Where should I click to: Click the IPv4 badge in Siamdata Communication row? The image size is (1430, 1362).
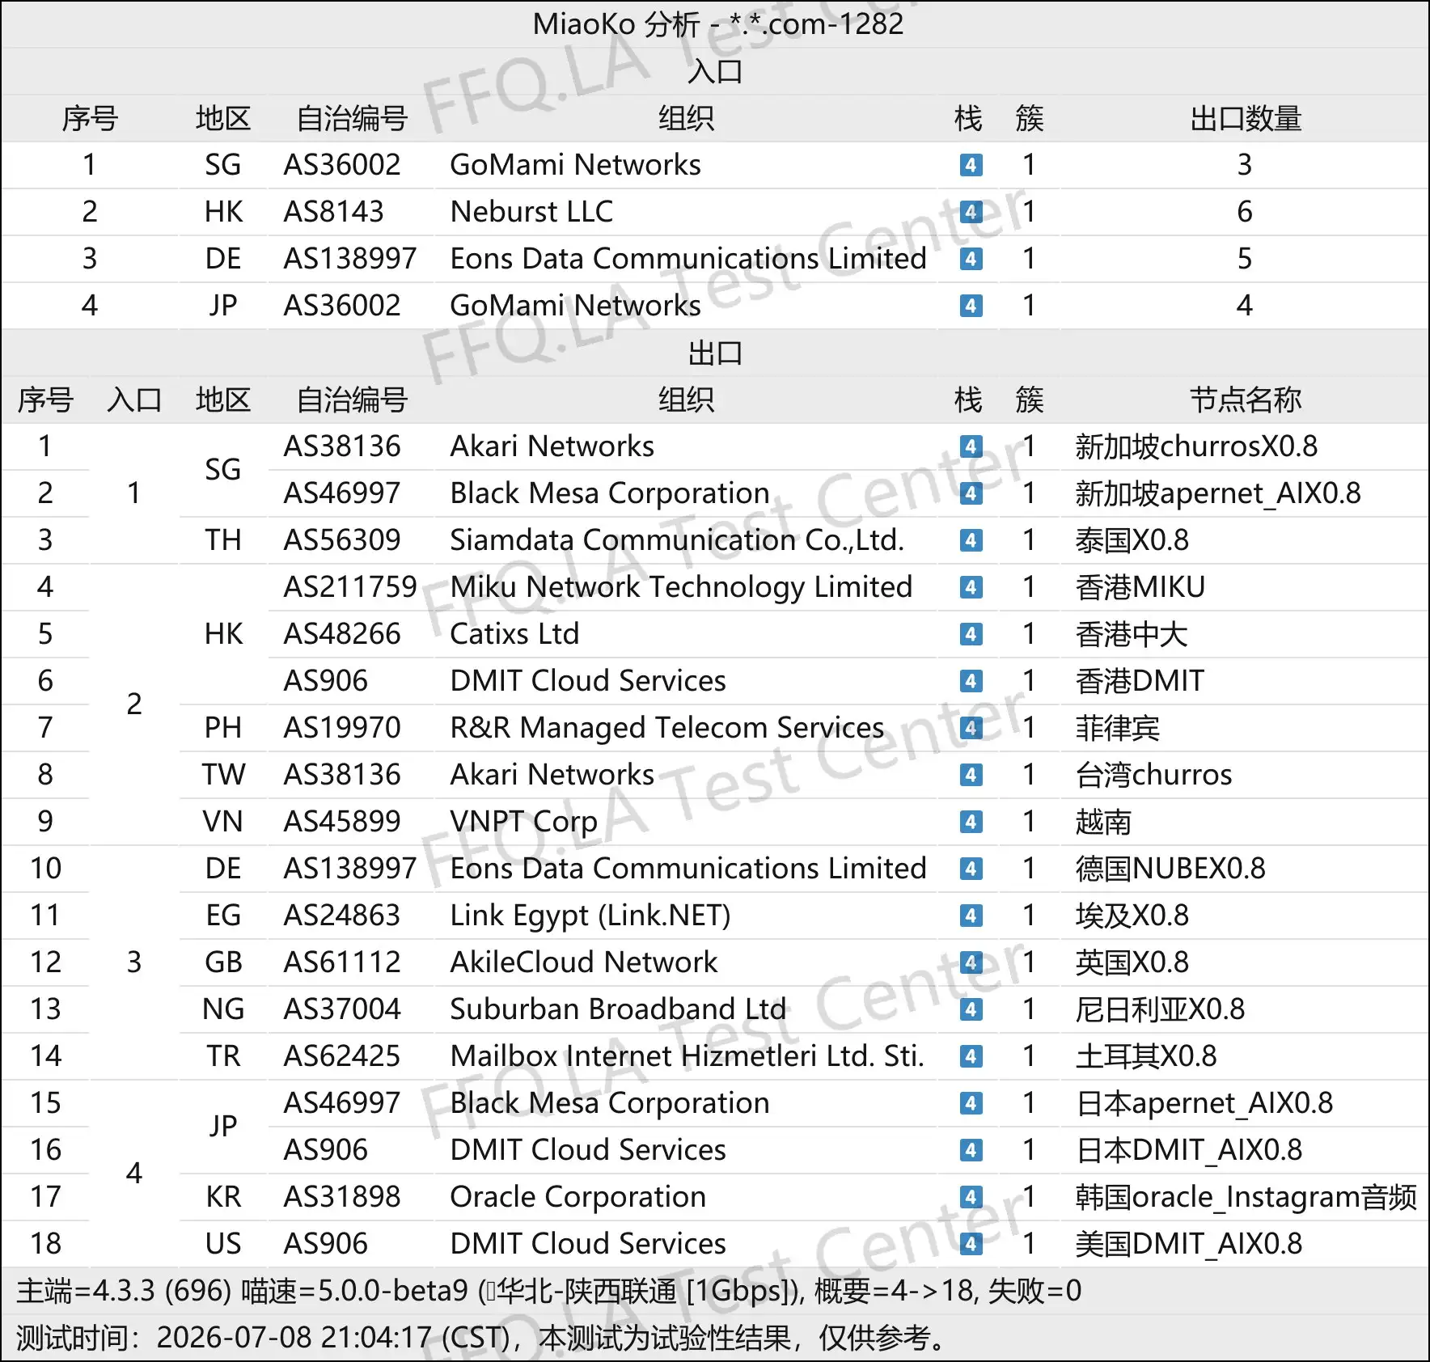[x=971, y=540]
